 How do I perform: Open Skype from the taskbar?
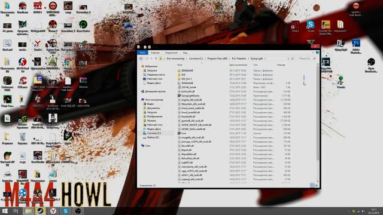click(65, 211)
